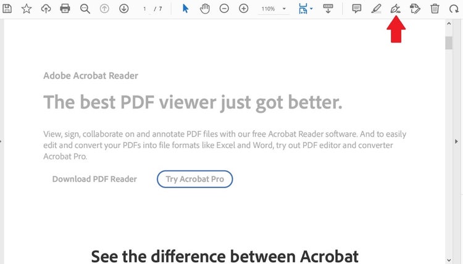Click the Save file floppy disk icon
The height and width of the screenshot is (264, 463).
7,9
